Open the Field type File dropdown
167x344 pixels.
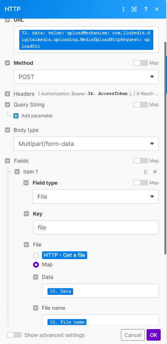96,197
